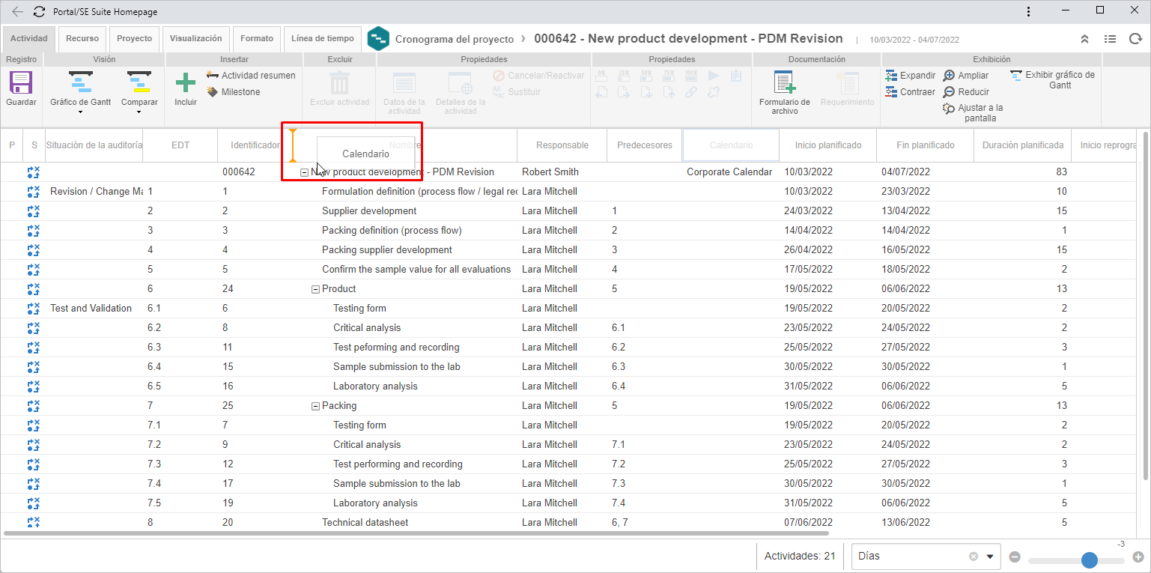The height and width of the screenshot is (573, 1151).
Task: Refresh using the header reload icon
Action: [x=1135, y=39]
